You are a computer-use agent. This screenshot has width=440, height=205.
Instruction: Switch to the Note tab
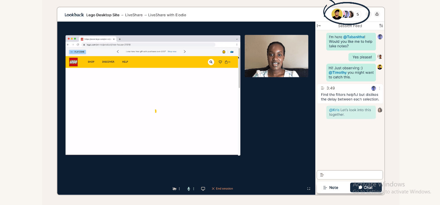point(331,188)
